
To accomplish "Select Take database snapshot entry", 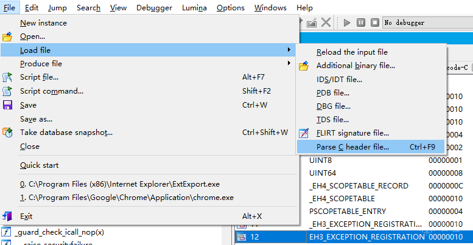I will tap(66, 132).
